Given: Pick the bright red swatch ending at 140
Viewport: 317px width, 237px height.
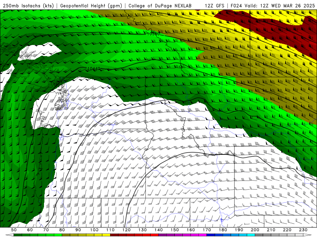Looking at the screenshot, I should 155,235.
